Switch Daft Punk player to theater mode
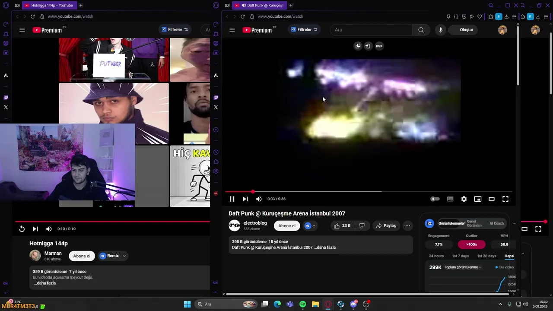Screen dimensions: 553x311 pos(492,199)
